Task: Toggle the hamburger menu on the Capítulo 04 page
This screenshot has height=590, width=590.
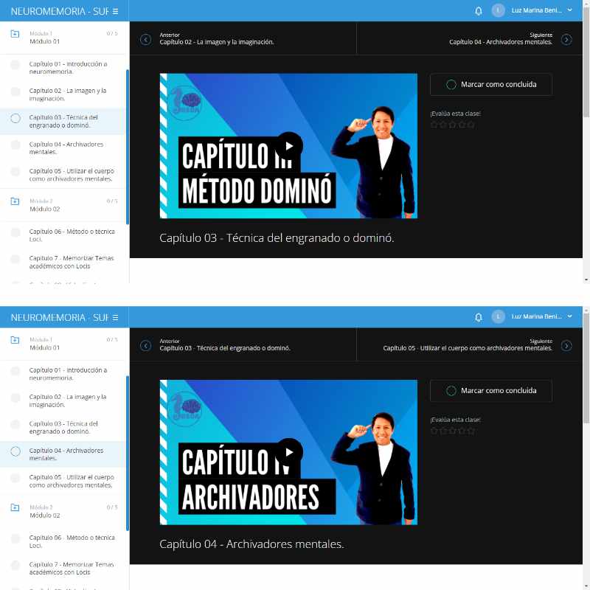Action: click(115, 317)
